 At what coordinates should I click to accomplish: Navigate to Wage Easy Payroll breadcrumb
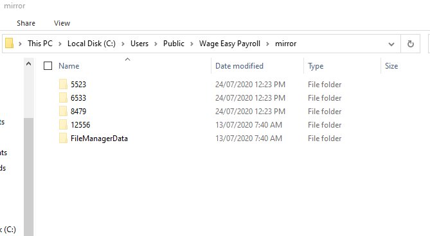point(229,44)
